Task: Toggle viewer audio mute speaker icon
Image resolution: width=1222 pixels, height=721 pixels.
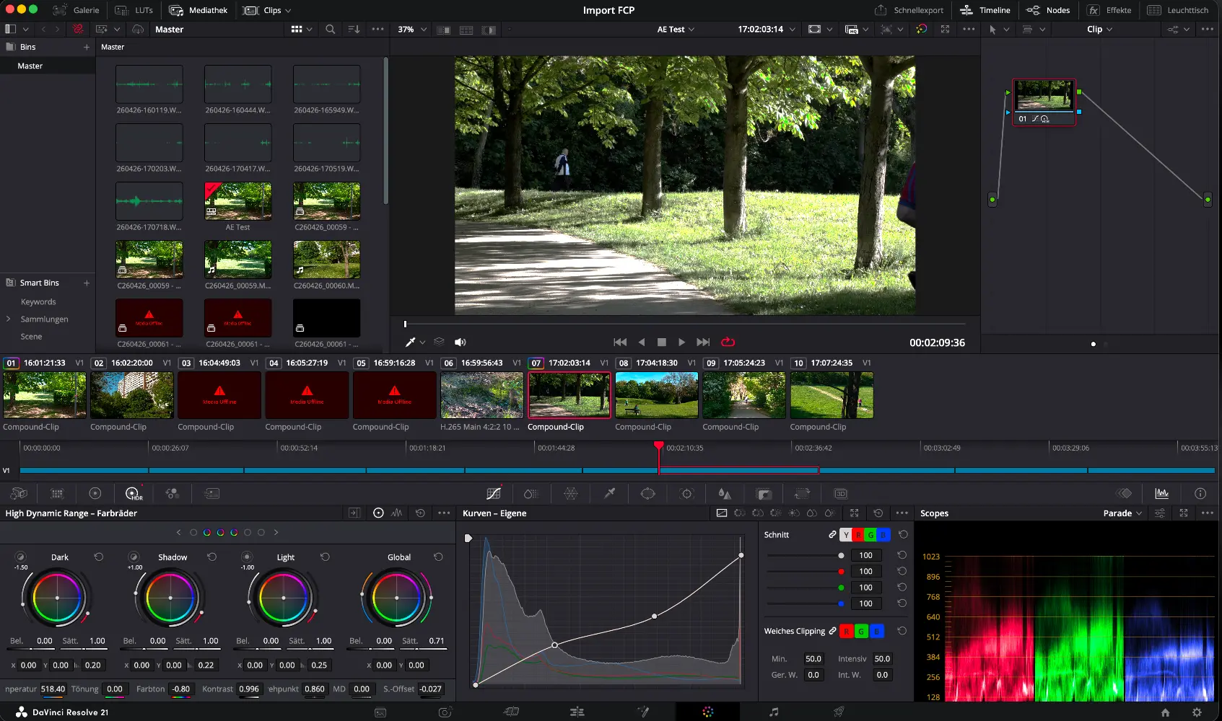Action: tap(460, 342)
